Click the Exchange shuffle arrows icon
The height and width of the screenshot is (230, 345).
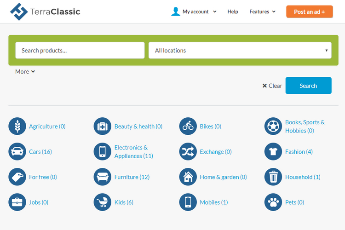pos(188,151)
